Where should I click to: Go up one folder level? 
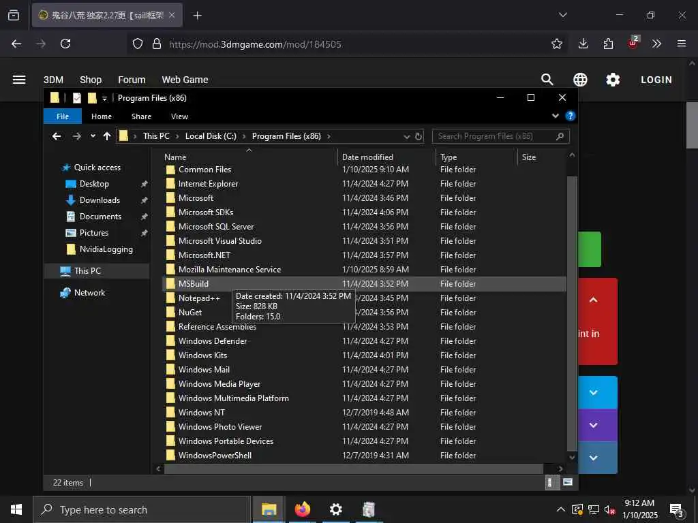click(x=107, y=136)
